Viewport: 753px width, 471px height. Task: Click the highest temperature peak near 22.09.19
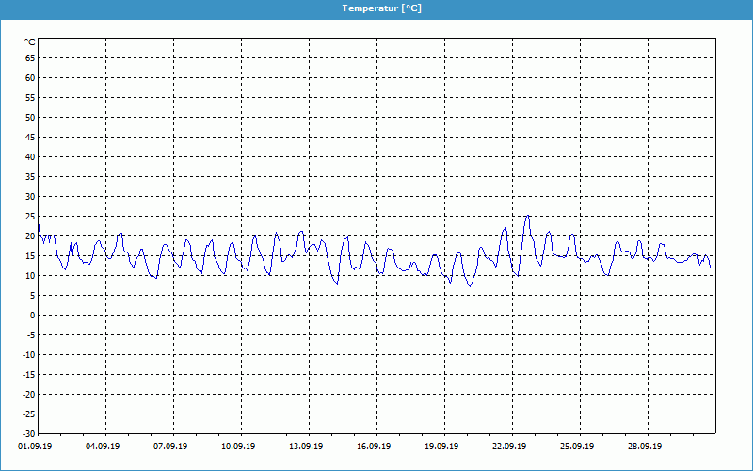(x=527, y=216)
